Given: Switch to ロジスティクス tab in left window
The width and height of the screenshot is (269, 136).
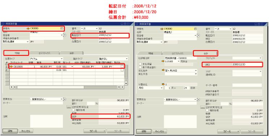Looking at the screenshot, I should tap(44, 53).
